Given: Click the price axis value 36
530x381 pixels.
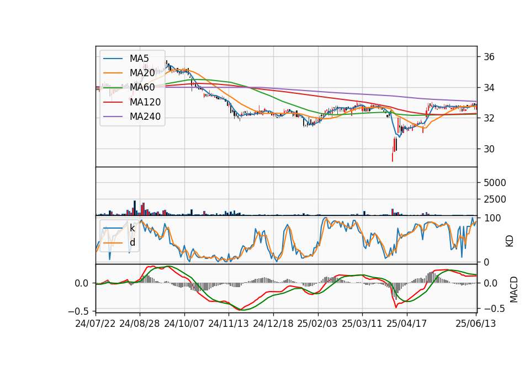Looking at the screenshot, I should point(489,57).
